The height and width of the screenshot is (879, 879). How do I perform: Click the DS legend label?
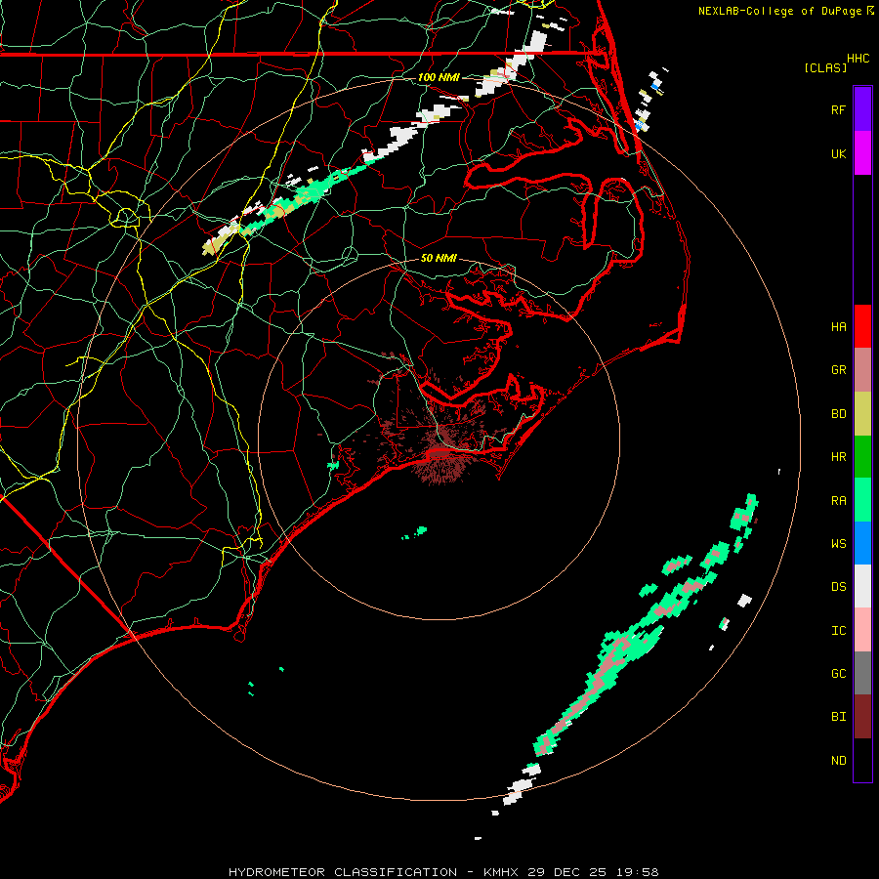tap(838, 587)
